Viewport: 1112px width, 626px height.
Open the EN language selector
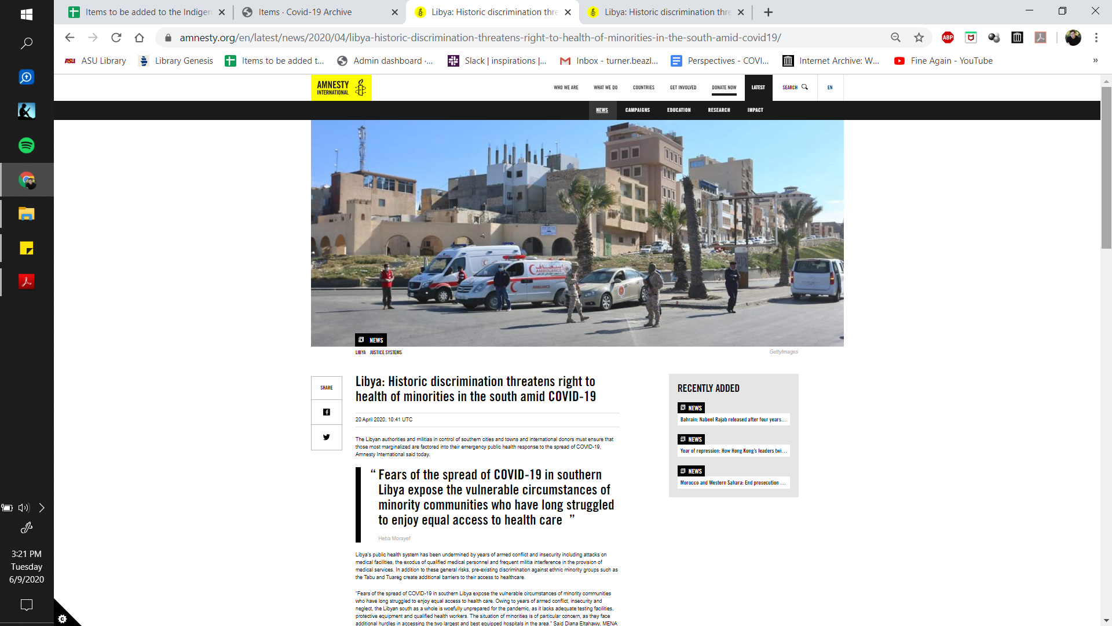[x=830, y=88]
